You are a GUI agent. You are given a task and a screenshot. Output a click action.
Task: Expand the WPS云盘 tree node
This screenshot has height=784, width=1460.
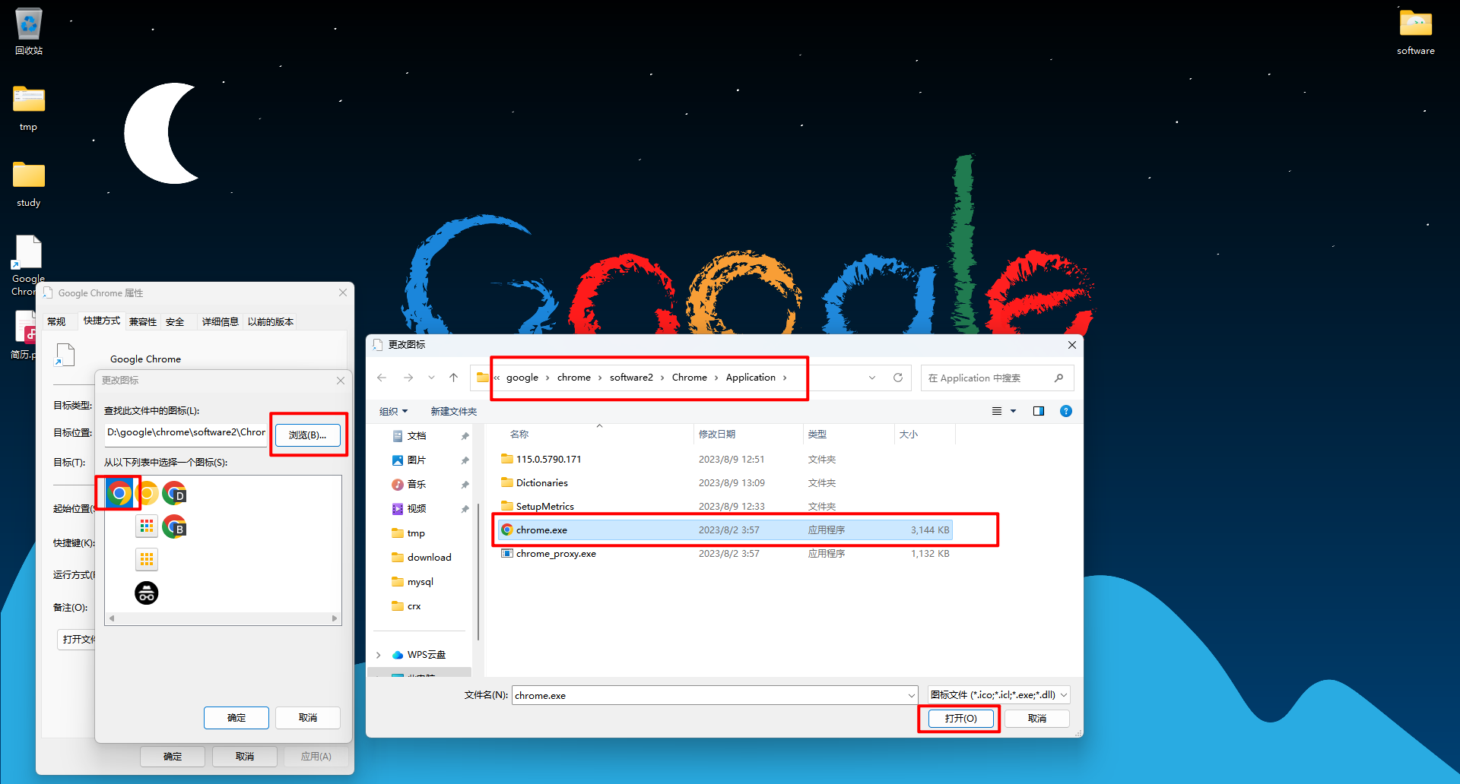tap(379, 655)
